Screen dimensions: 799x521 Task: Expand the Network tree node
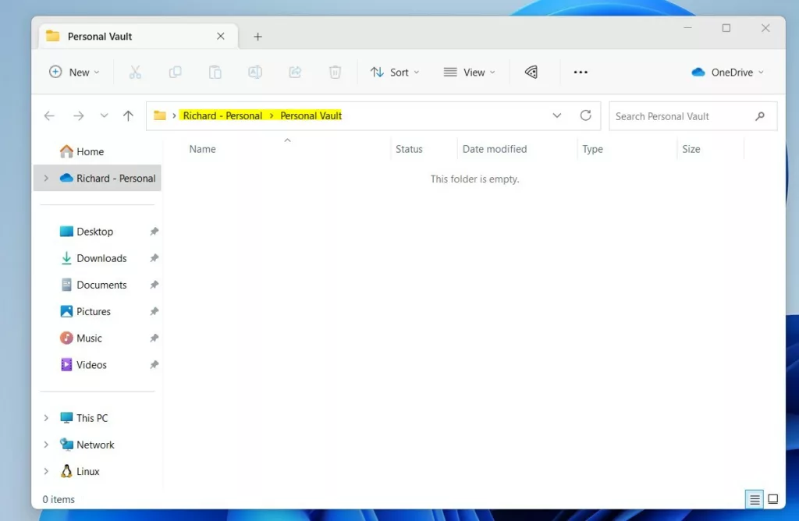click(x=46, y=445)
